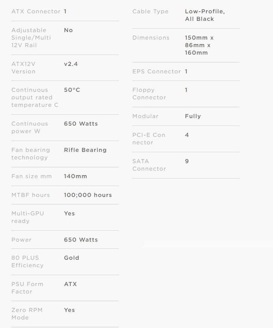Click the Multi-GPU ready label

click(28, 217)
